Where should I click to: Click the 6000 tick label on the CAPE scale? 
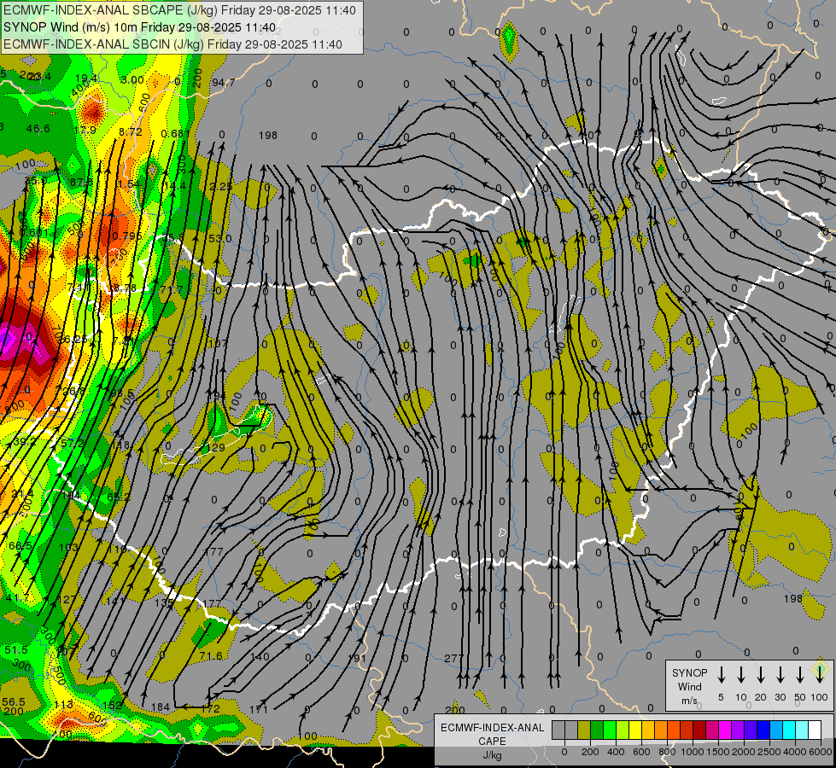(821, 752)
